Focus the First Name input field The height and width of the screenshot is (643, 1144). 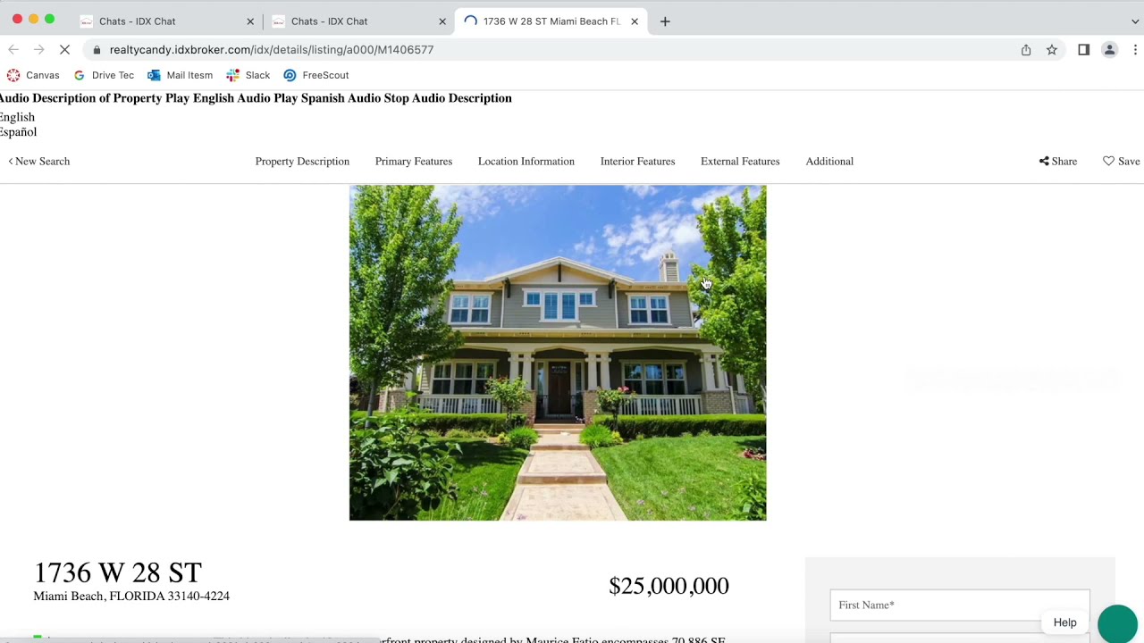960,605
